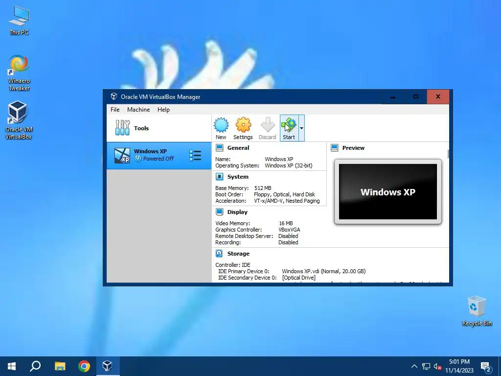Click the 'VT-x/AMD-V, Nested Paging' value
The image size is (501, 376).
[287, 201]
